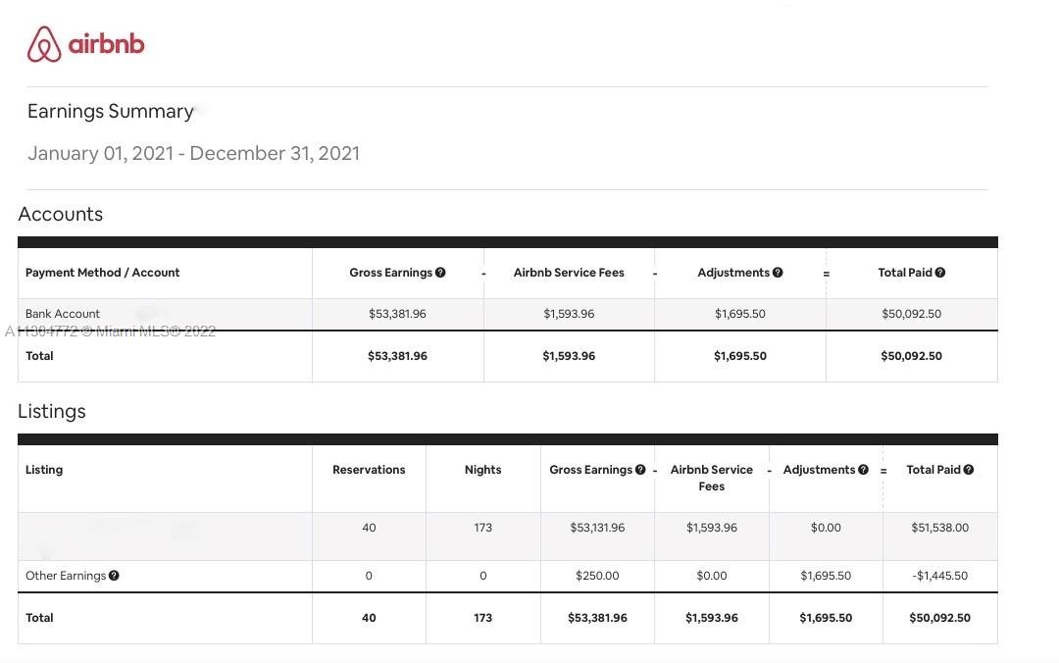Click the Listing column header
This screenshot has width=1059, height=663.
point(44,470)
